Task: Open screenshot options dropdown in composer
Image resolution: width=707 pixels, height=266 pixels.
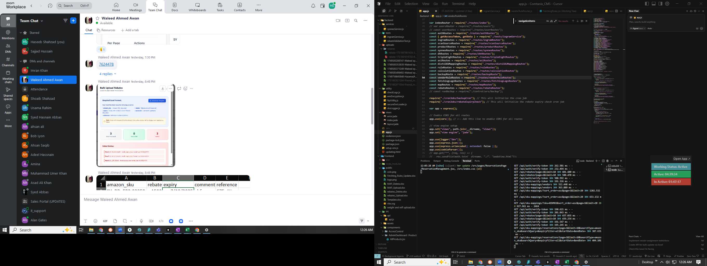Action: click(131, 221)
